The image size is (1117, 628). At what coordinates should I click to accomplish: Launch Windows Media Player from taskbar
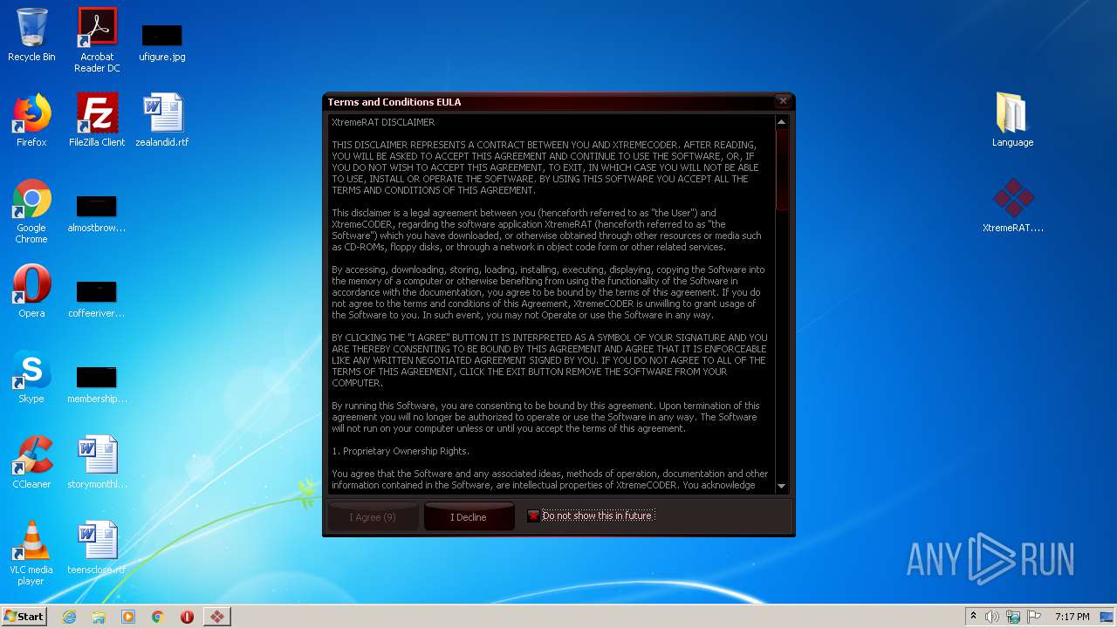tap(128, 617)
